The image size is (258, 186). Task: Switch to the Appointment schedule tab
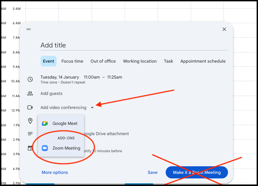pos(203,61)
